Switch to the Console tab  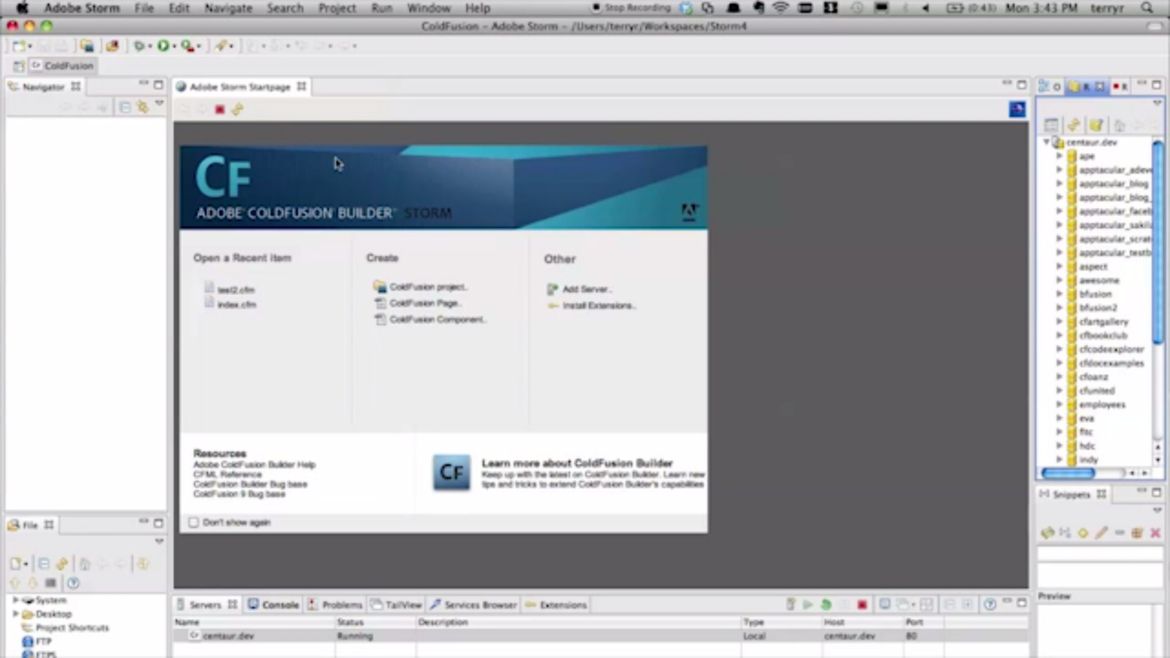[274, 605]
